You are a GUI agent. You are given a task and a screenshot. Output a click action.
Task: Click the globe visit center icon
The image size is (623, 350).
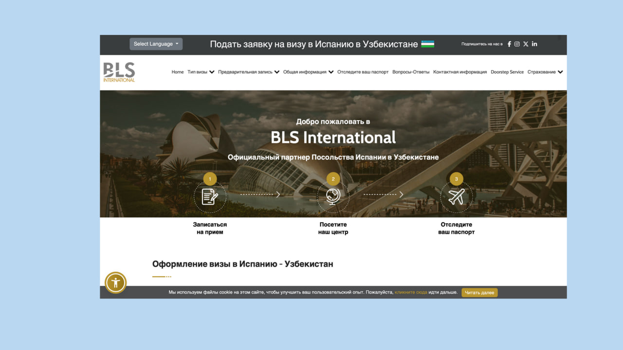(x=333, y=197)
